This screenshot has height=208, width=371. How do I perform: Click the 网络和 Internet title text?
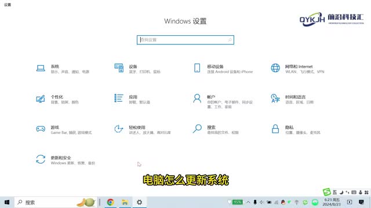[x=299, y=66]
